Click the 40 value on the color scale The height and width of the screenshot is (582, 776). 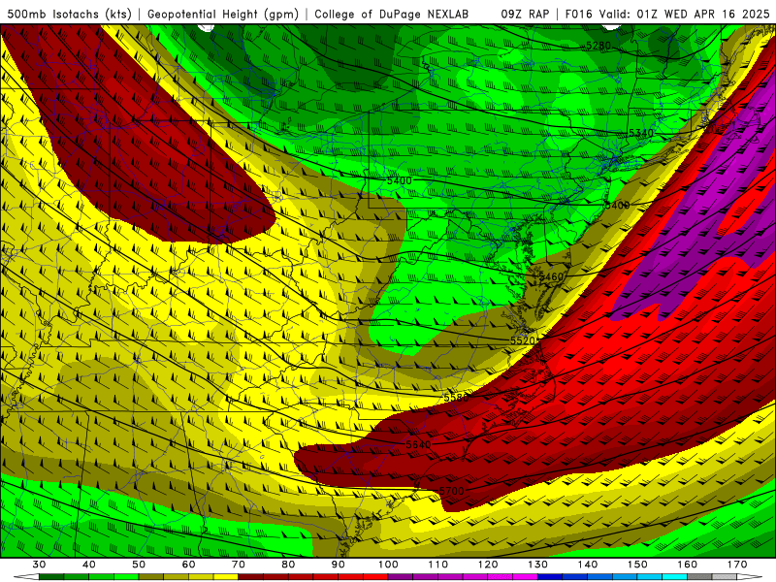[88, 565]
